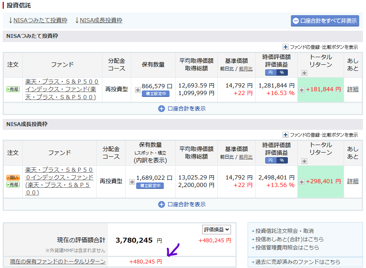The width and height of the screenshot is (366, 268).
Task: Open 現在の保有ファンドのトータルリターン link
Action: [58, 262]
